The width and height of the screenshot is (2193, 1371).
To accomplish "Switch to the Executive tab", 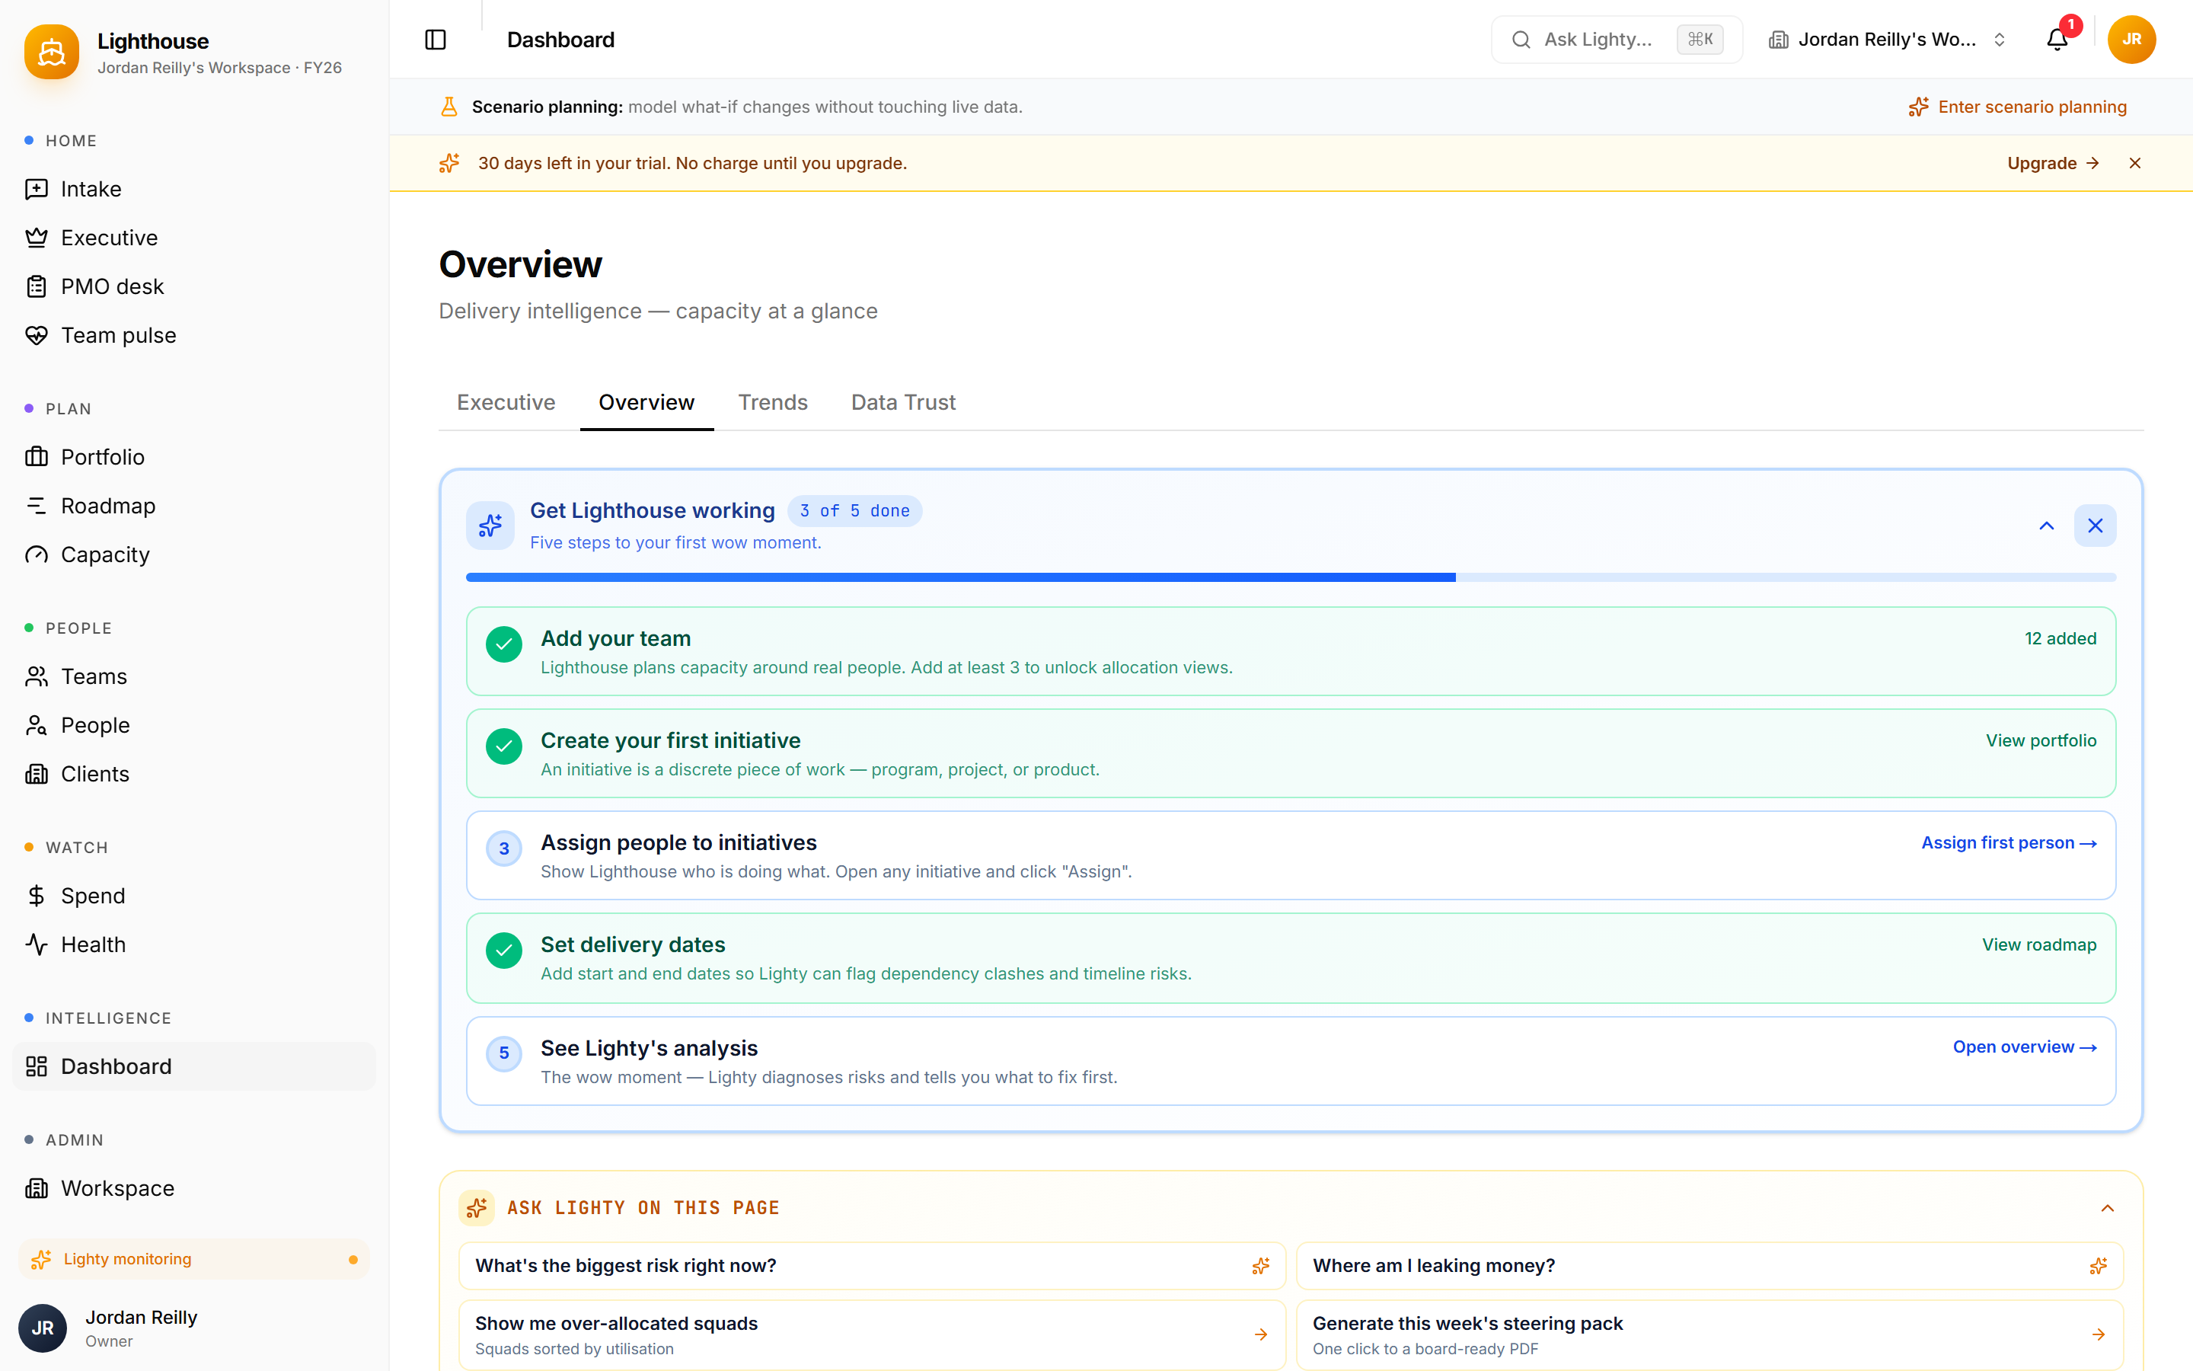I will click(506, 403).
